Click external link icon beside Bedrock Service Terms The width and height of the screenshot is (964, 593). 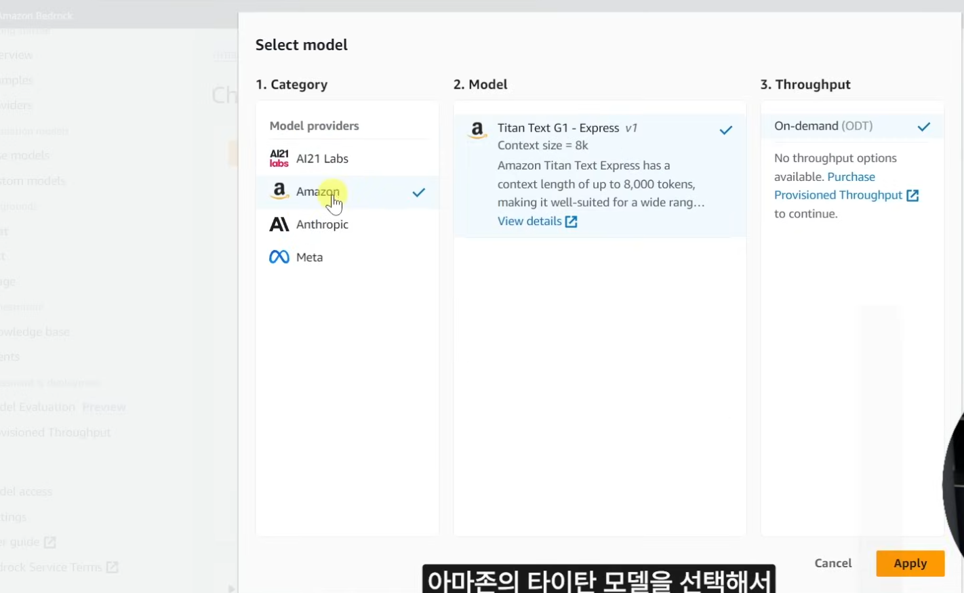point(113,567)
